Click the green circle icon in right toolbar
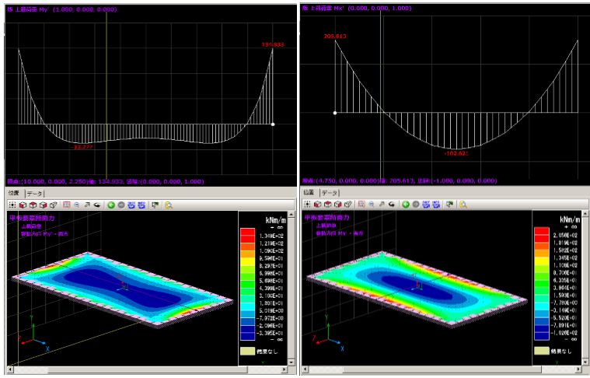Viewport: 590px width, 378px height. coord(405,205)
